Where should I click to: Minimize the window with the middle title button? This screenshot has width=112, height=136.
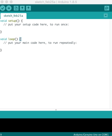tap(7, 2)
